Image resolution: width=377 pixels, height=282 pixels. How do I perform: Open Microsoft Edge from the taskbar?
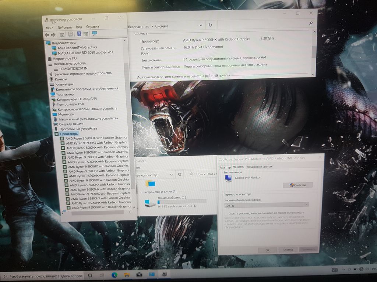(114, 275)
